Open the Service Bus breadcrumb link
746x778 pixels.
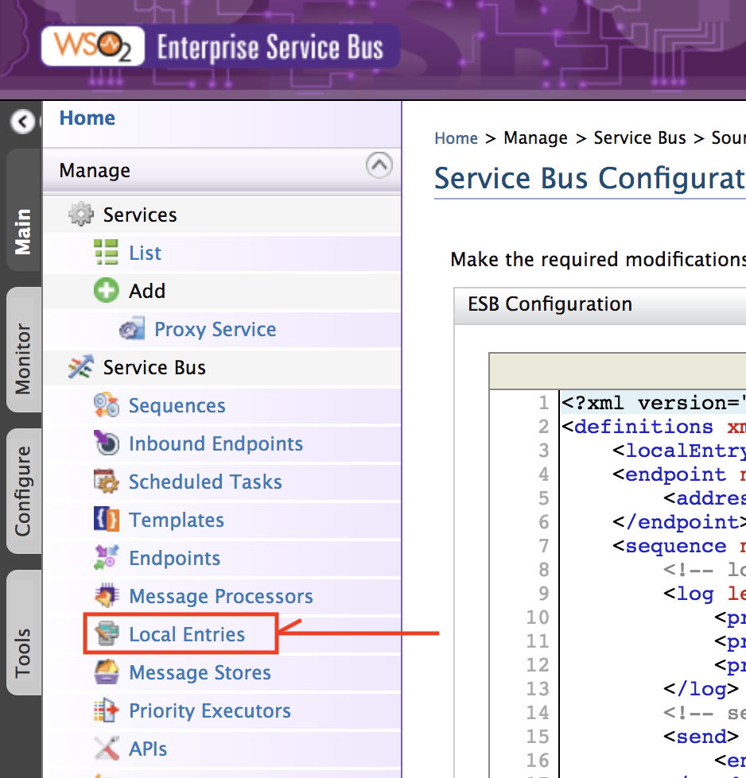click(x=639, y=137)
